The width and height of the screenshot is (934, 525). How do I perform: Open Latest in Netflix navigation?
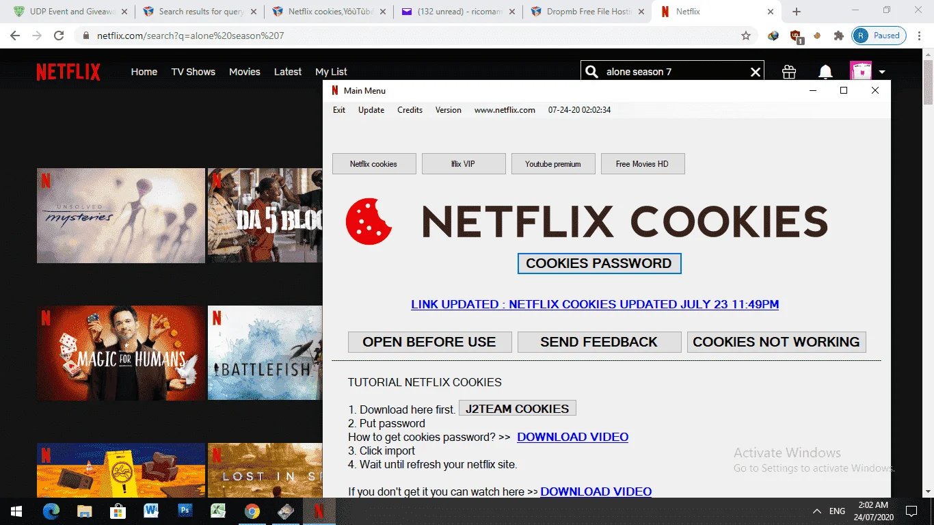click(288, 72)
